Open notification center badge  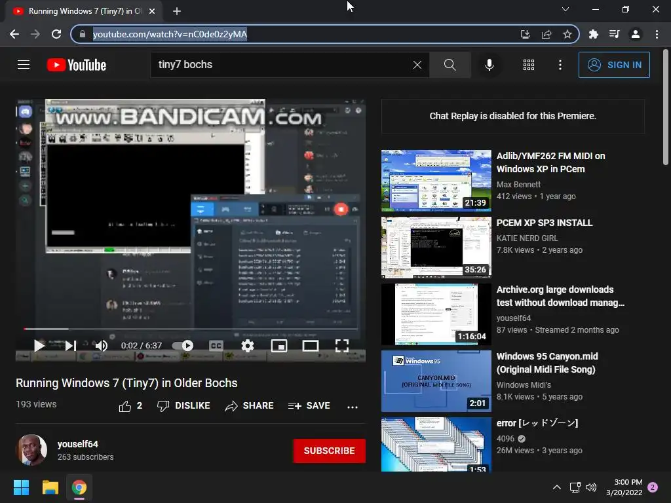[x=653, y=487]
